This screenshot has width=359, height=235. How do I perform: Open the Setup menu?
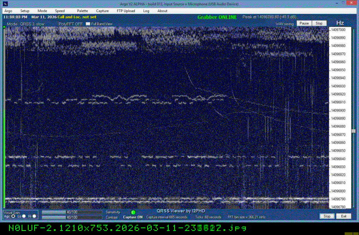pos(25,11)
